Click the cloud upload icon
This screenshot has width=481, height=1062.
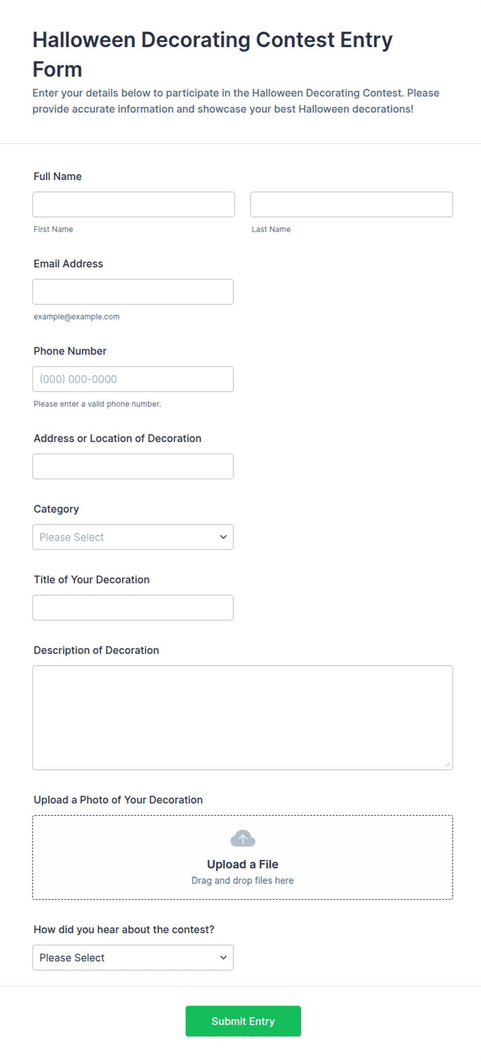click(x=243, y=838)
